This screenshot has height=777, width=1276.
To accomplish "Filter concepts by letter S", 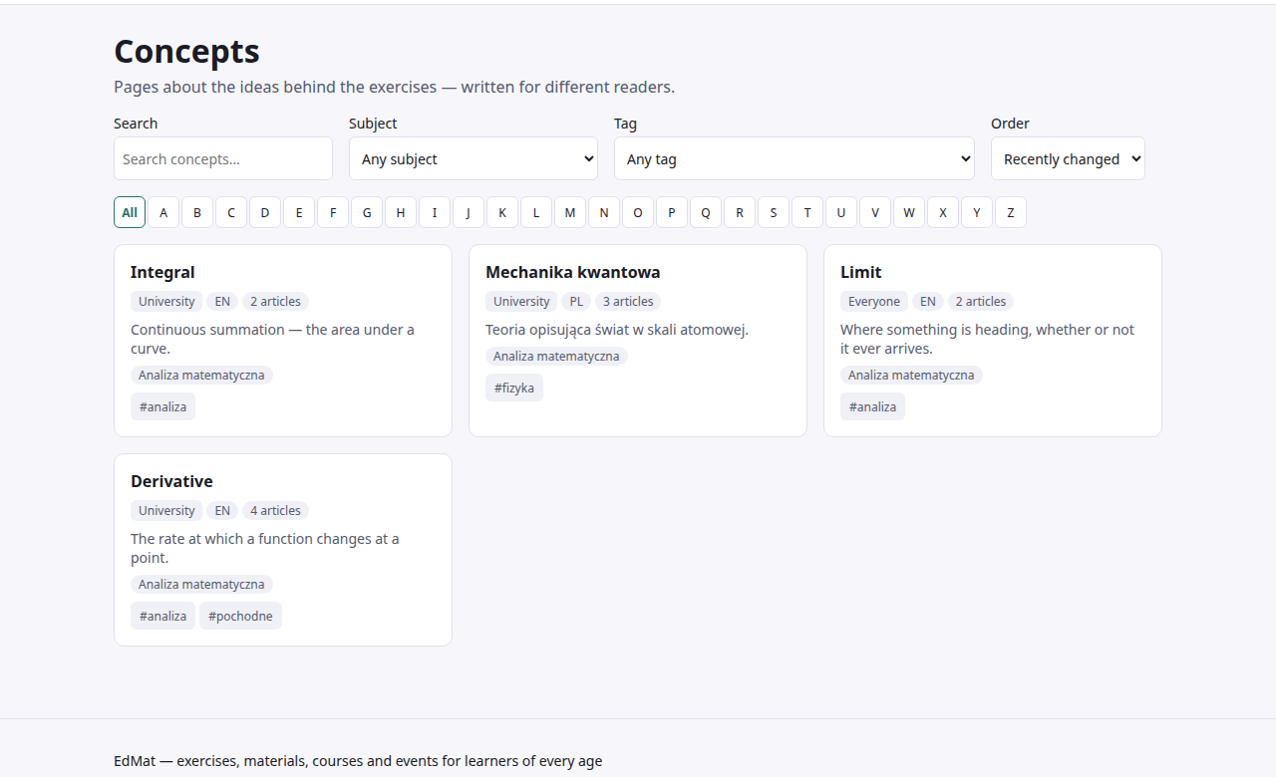I will 774,212.
